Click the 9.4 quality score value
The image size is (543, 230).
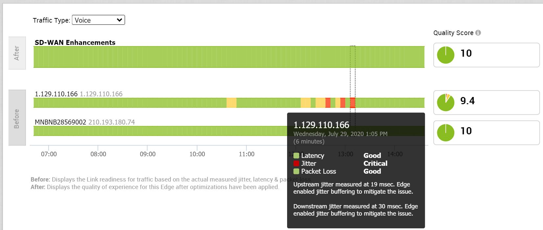[x=467, y=101]
